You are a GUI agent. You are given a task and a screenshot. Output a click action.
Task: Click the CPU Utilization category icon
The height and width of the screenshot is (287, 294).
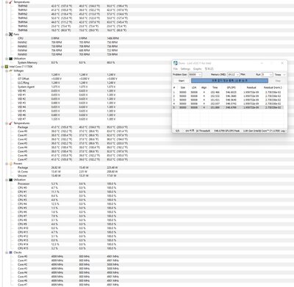click(x=10, y=180)
